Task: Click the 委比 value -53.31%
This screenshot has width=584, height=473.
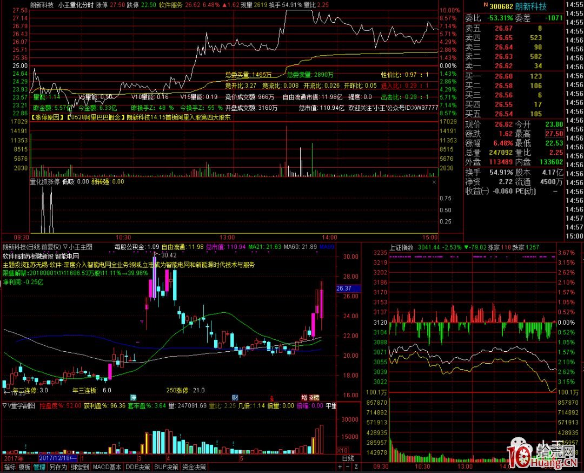Action: pos(500,18)
